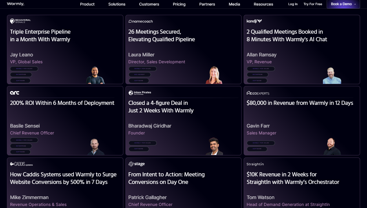Open the $80,000 in Revenue story
This screenshot has height=208, width=367.
(300, 103)
